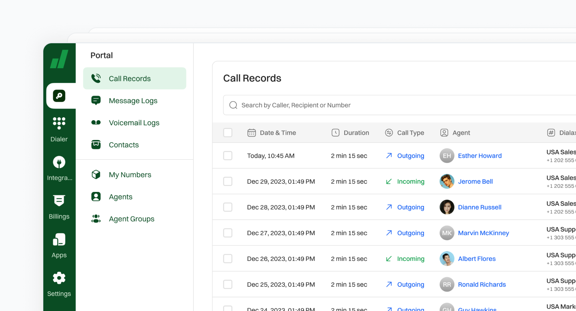576x311 pixels.
Task: Open Marvin McKinney's agent profile link
Action: point(483,233)
